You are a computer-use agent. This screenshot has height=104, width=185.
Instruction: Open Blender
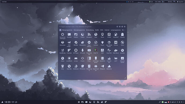76,43
